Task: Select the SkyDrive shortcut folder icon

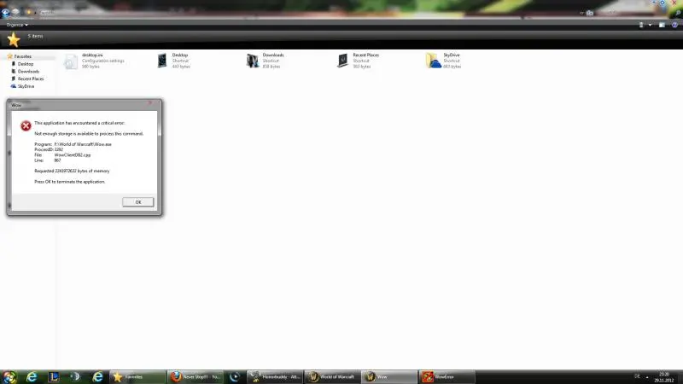Action: (434, 61)
